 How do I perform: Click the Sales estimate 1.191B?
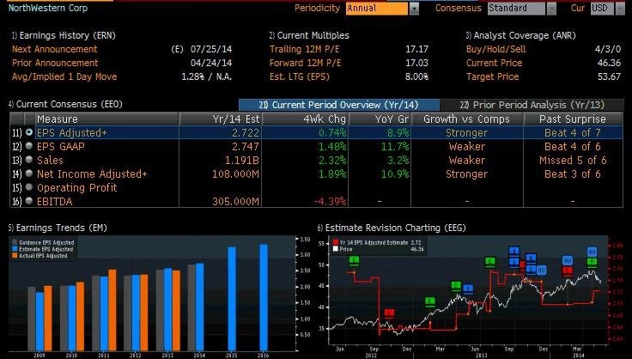(242, 160)
